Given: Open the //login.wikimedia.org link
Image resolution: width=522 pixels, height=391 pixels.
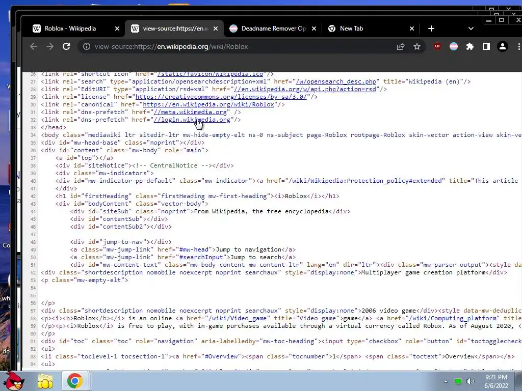Looking at the screenshot, I should (x=192, y=120).
